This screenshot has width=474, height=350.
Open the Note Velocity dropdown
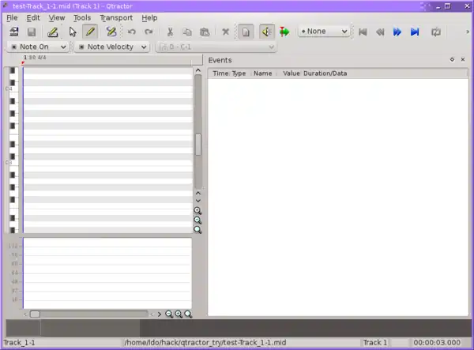[x=111, y=47]
